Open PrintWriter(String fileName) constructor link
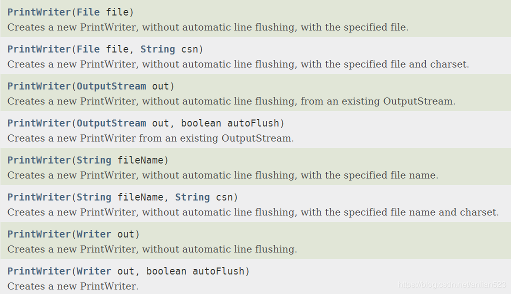Viewport: 511px width, 294px height. tap(39, 160)
